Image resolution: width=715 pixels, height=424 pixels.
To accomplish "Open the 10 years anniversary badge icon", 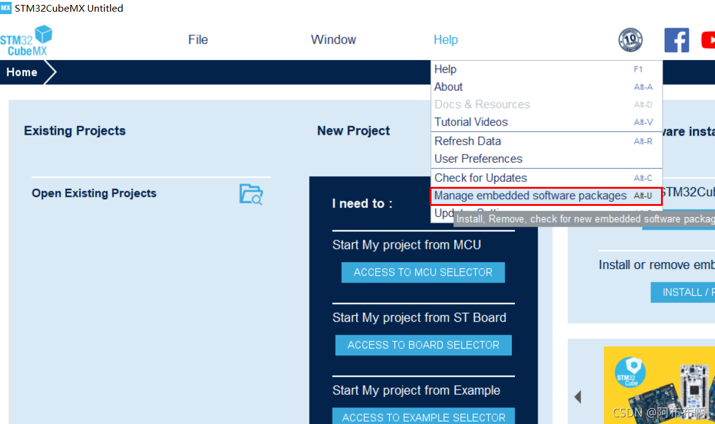I will click(630, 40).
